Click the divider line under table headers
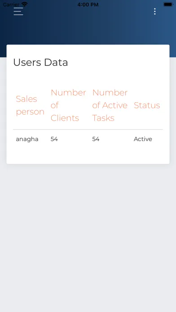The height and width of the screenshot is (312, 176). coord(88,130)
